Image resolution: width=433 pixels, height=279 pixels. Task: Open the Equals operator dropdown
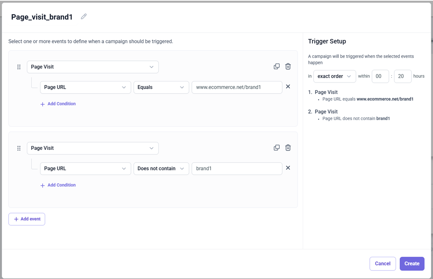[x=161, y=87]
